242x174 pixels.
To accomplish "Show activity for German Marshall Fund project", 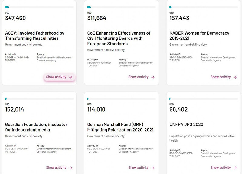I will [139, 168].
